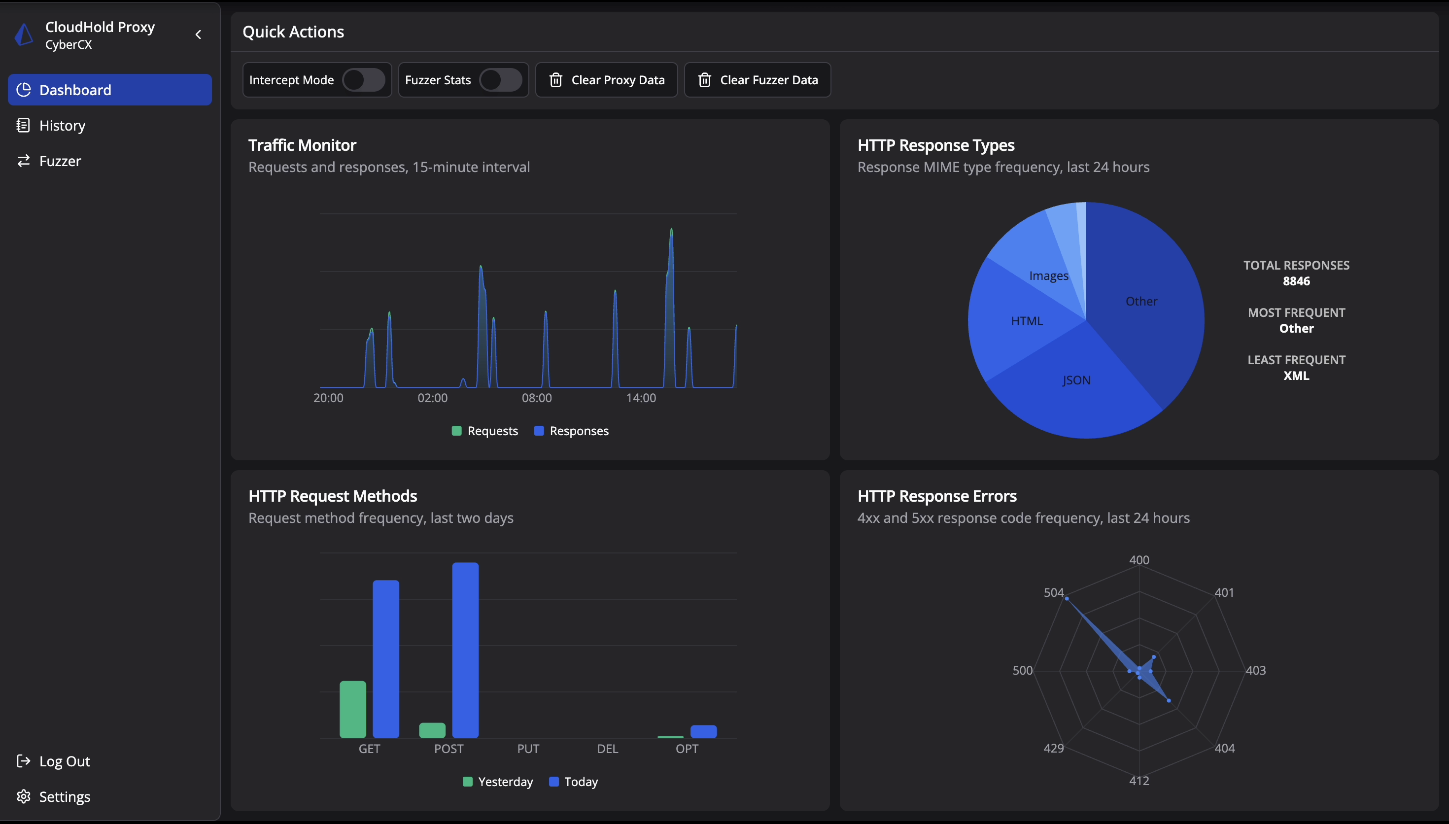The image size is (1449, 824).
Task: Open Settings via the gear icon
Action: point(23,796)
